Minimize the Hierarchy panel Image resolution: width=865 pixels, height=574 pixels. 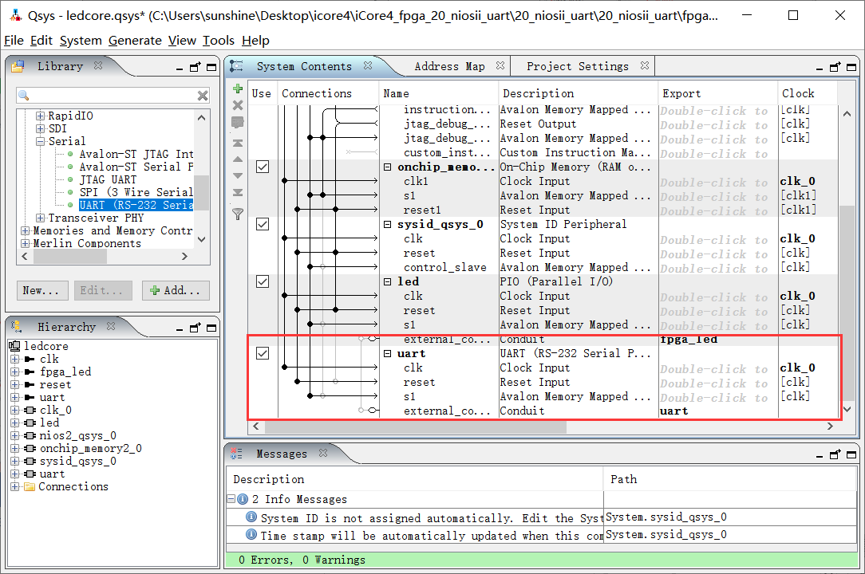tap(180, 328)
